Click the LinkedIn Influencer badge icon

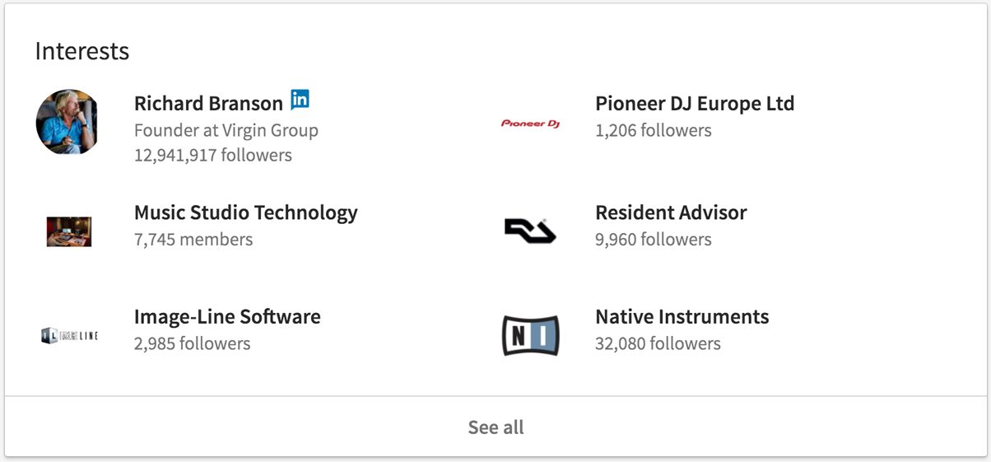(300, 100)
